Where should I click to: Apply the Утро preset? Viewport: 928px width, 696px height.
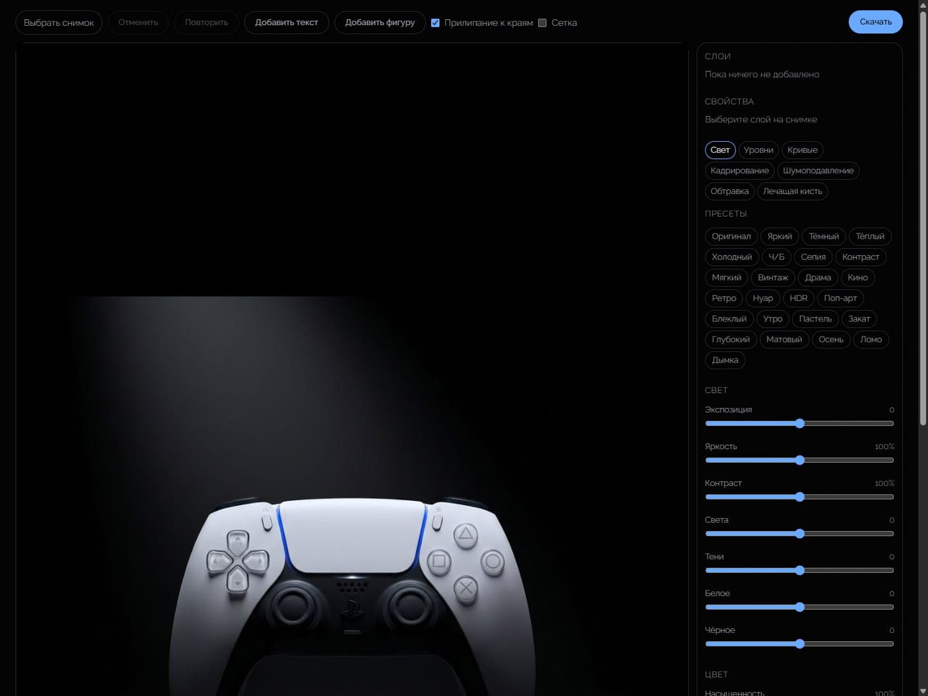point(773,319)
